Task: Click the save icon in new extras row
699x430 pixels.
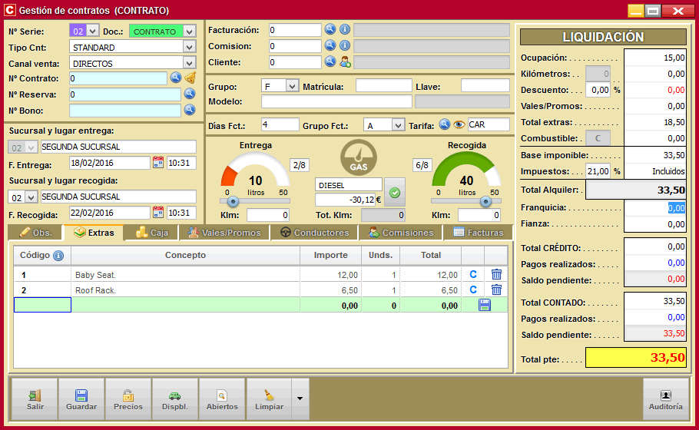Action: point(485,305)
